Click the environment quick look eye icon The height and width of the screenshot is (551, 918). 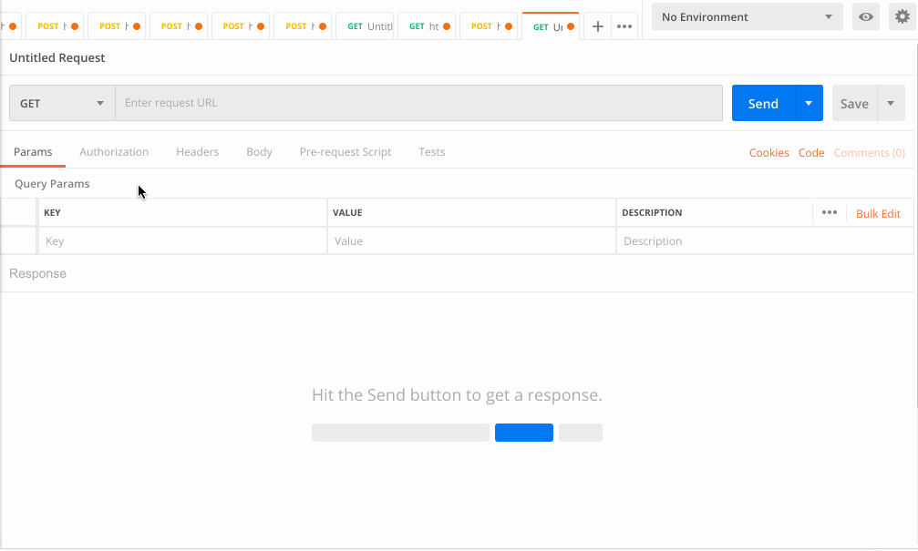[865, 17]
